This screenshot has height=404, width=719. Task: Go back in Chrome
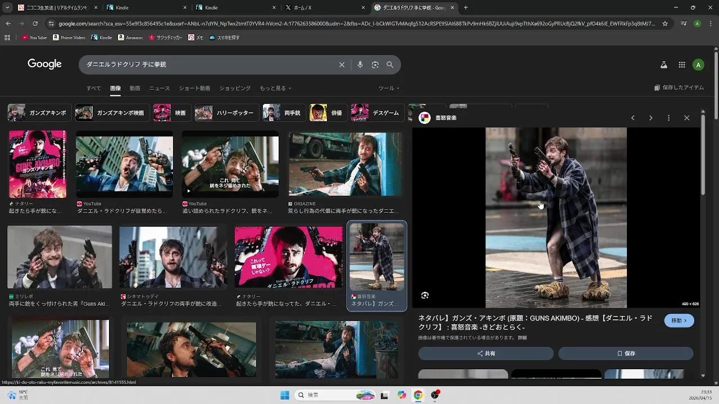point(8,24)
